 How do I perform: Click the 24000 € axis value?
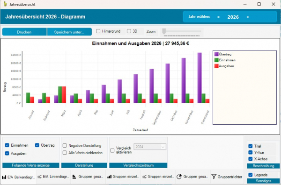(x=15, y=55)
